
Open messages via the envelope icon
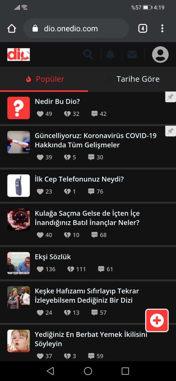[132, 54]
